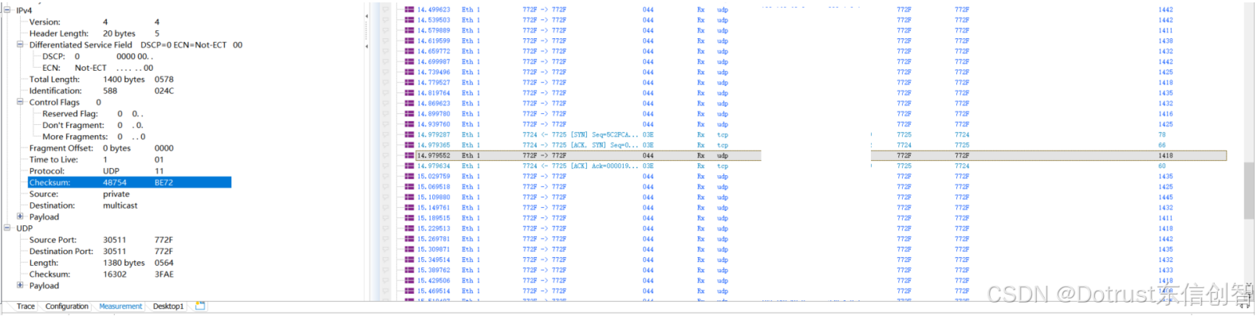Select the Reserved Flag row
This screenshot has height=316, width=1257.
pyautogui.click(x=93, y=114)
